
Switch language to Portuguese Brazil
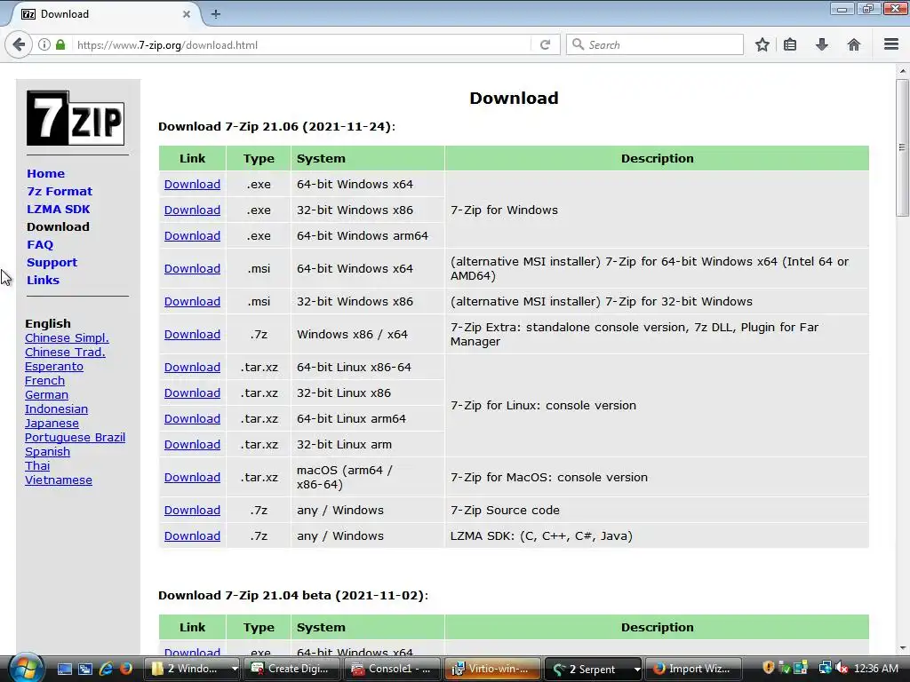coord(75,437)
